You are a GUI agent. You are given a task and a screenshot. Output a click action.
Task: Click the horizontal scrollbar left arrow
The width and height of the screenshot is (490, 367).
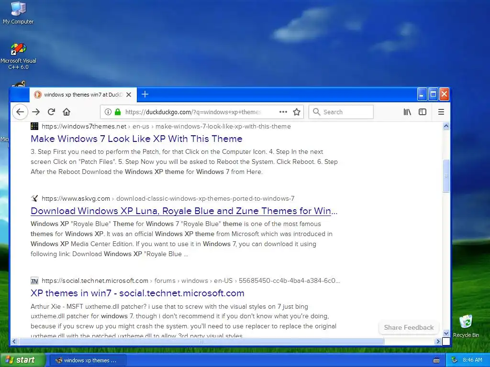click(14, 341)
